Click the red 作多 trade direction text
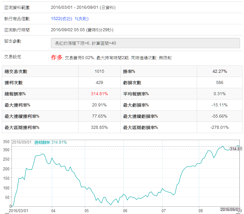This screenshot has height=214, width=244. [57, 57]
